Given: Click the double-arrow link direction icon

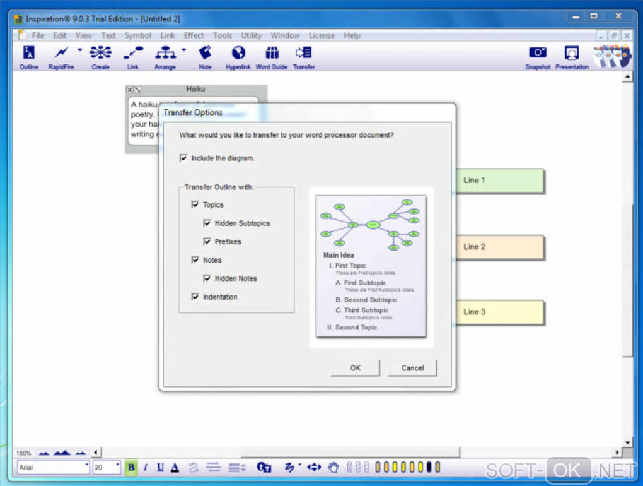Looking at the screenshot, I should coord(213,467).
